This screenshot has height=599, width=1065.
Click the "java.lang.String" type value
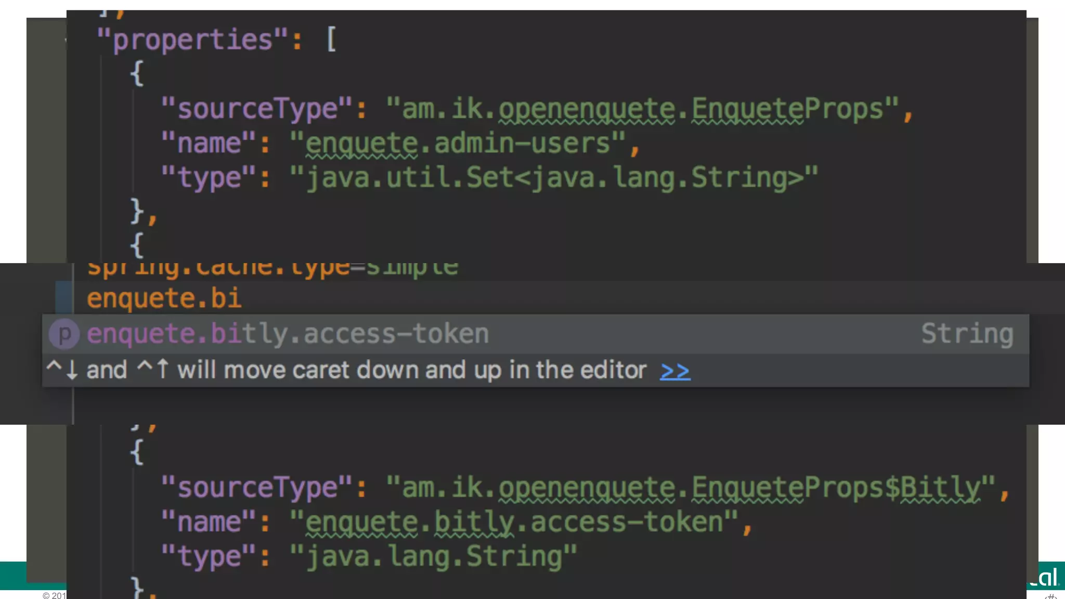434,556
